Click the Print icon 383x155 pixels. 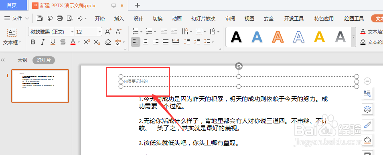[60, 18]
